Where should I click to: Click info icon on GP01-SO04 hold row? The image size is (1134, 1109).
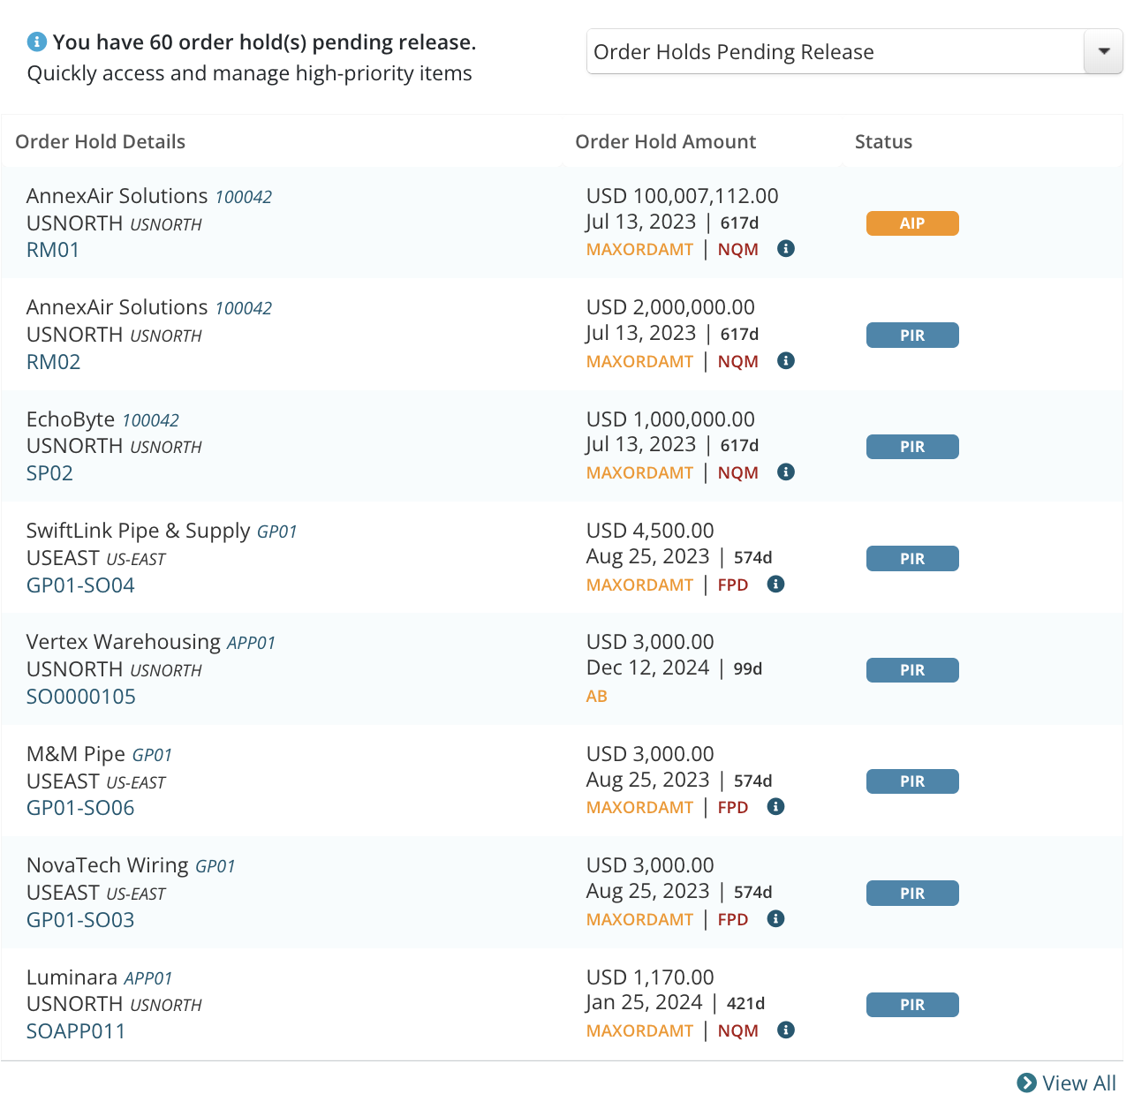pos(775,584)
